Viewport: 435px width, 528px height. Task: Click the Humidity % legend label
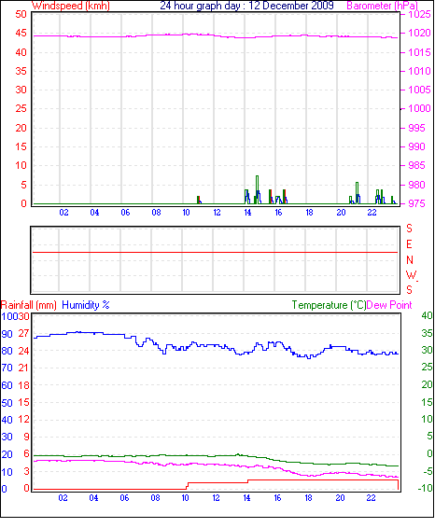[86, 305]
